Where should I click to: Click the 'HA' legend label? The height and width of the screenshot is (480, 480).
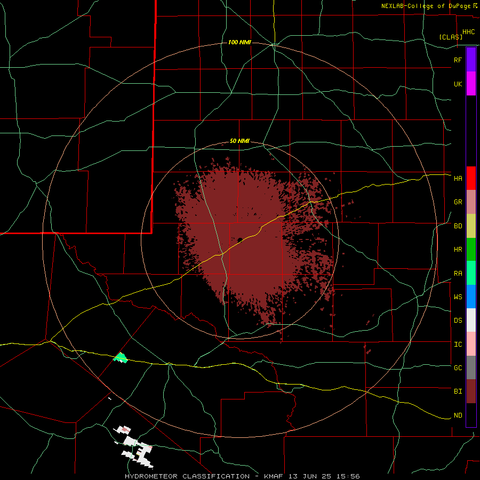coord(458,178)
